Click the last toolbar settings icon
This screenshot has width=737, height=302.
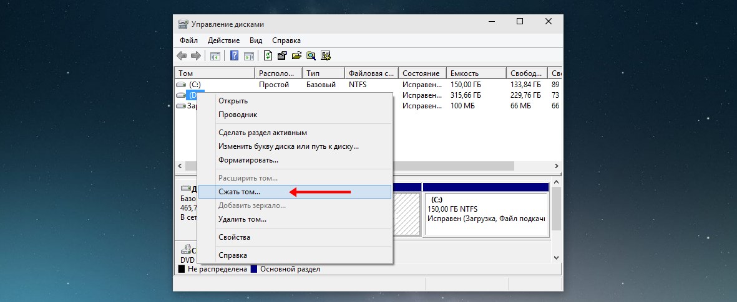click(325, 55)
